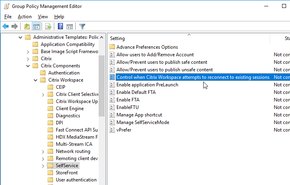290x185 pixels.
Task: Click the policy icon beside vPrefer
Action: pos(112,130)
